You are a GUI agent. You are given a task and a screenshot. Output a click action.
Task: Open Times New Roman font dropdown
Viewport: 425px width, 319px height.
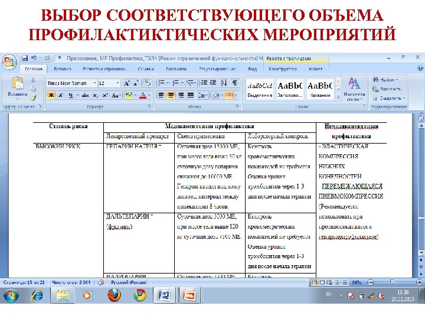tap(94, 83)
